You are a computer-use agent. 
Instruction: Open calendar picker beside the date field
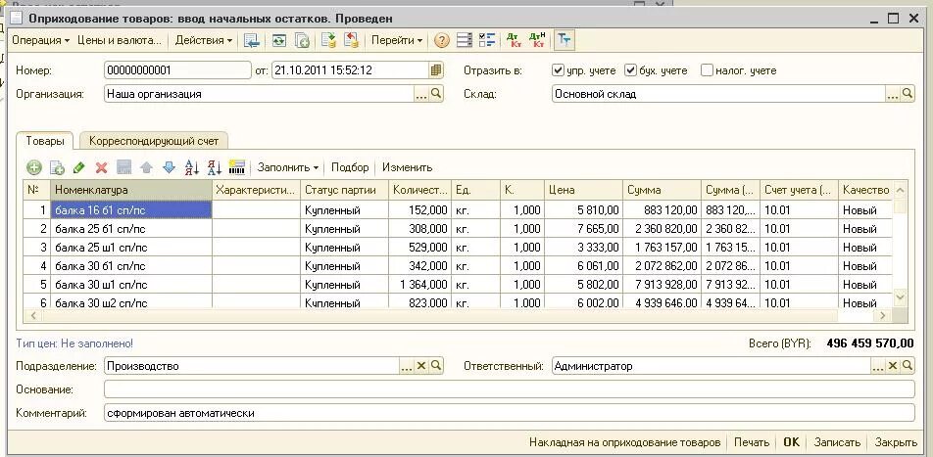coord(436,70)
